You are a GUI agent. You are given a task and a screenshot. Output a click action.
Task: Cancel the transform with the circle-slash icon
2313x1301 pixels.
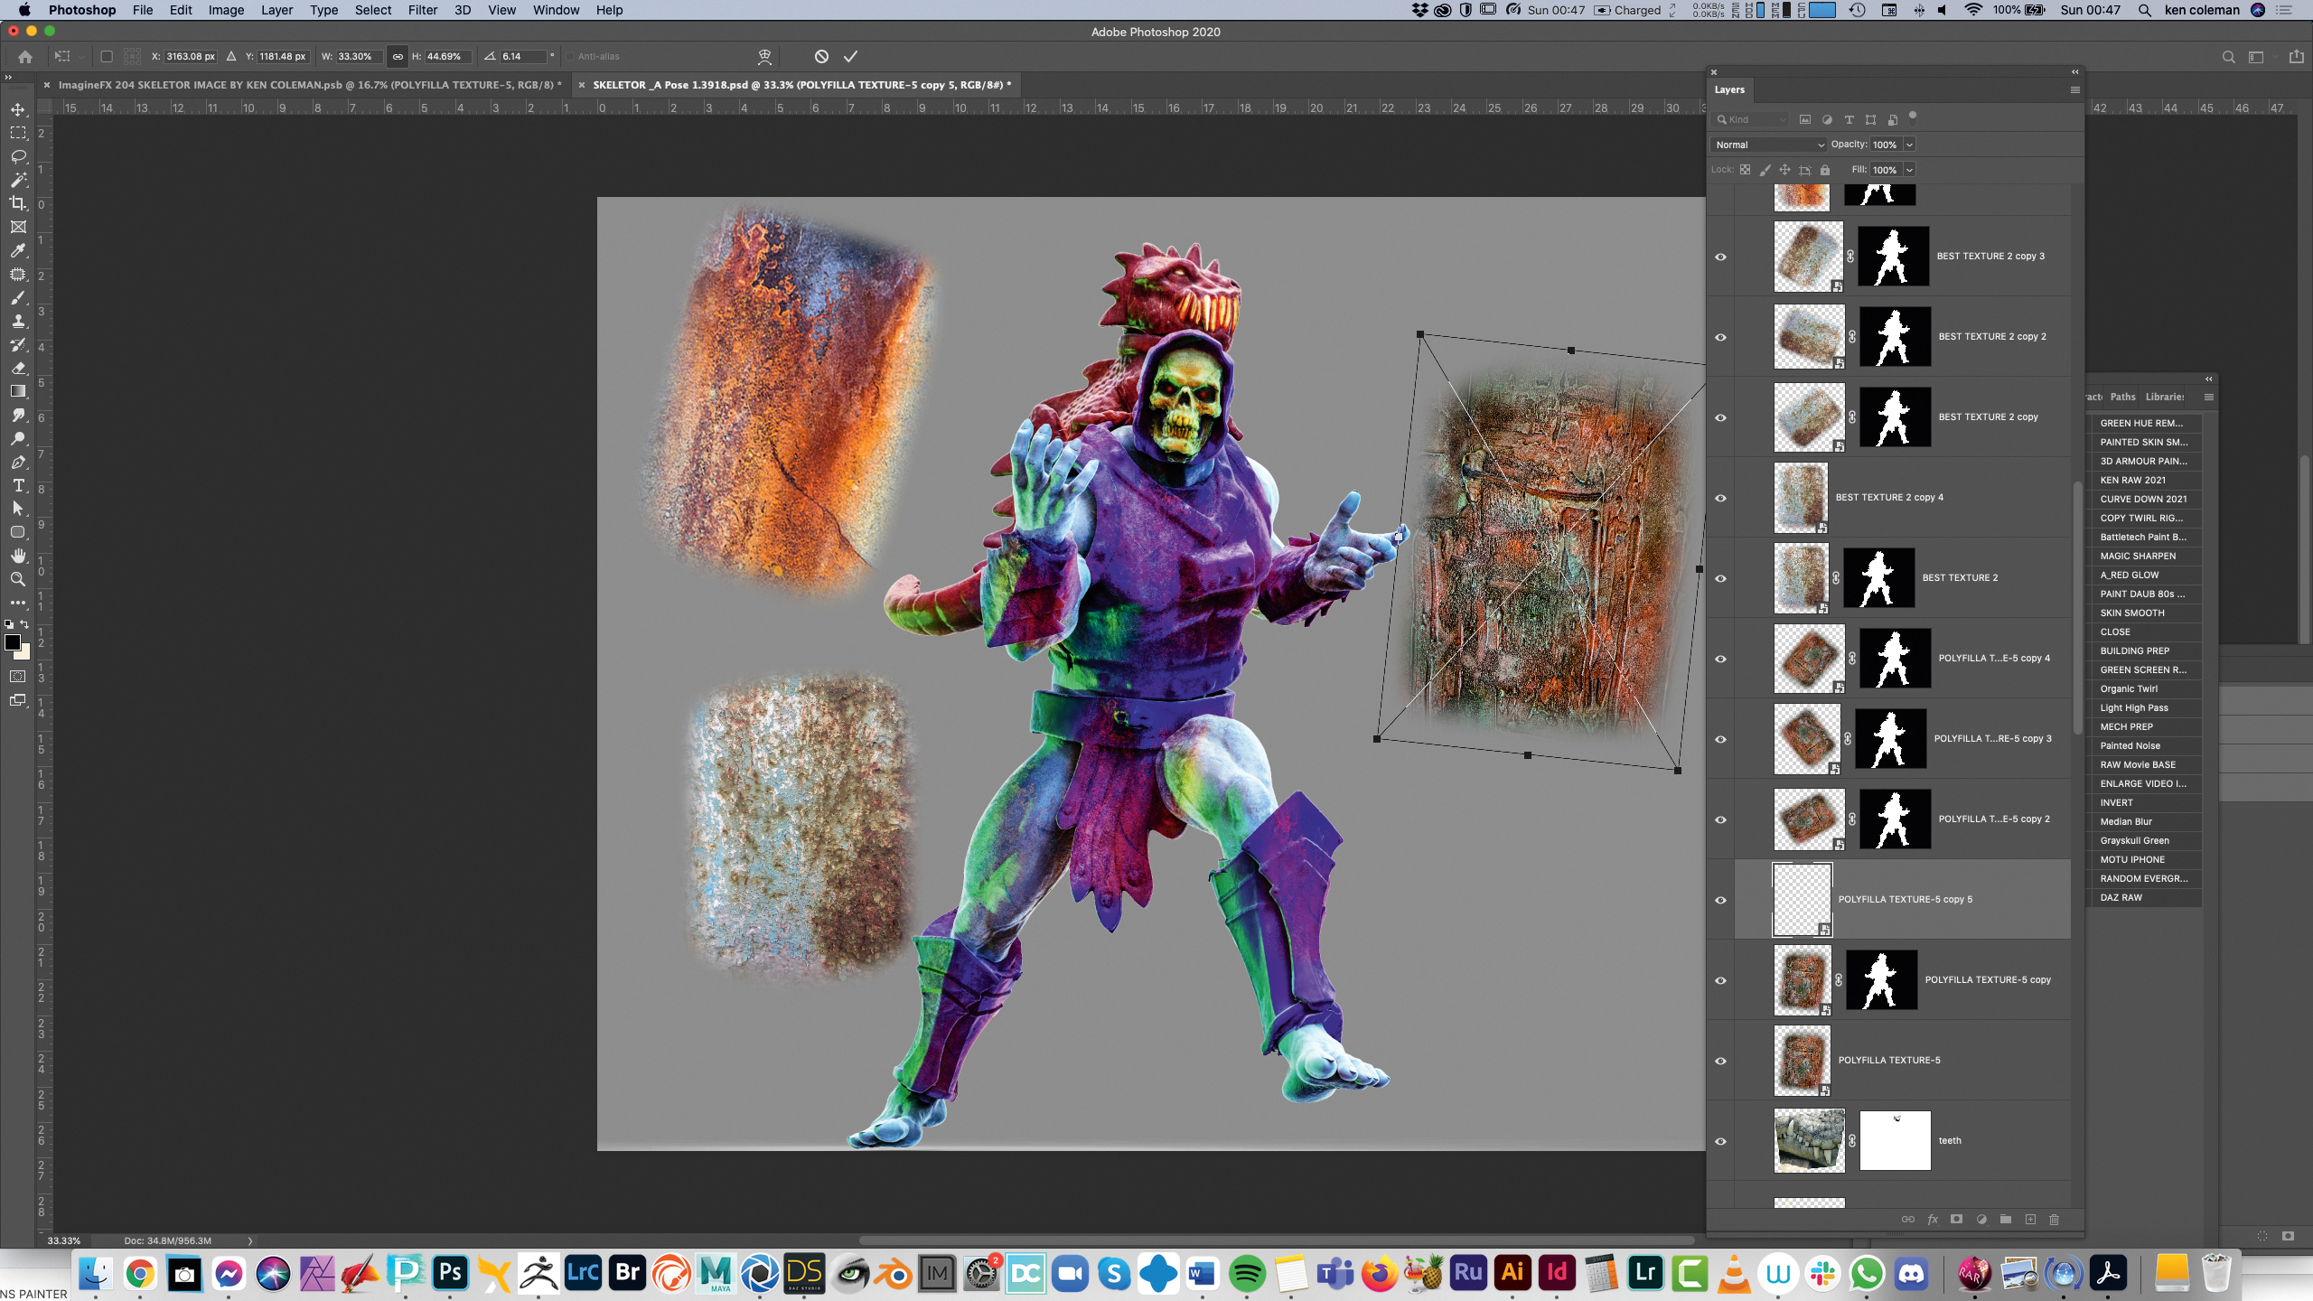[821, 56]
